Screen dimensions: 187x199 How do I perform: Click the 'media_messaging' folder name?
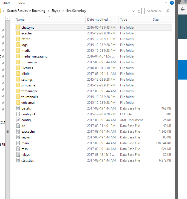pos(34,56)
